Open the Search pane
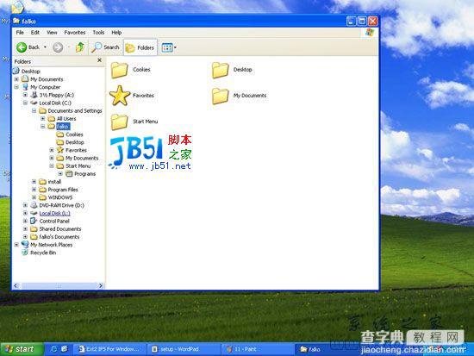Viewport: 474px width, 356px height. (x=105, y=47)
